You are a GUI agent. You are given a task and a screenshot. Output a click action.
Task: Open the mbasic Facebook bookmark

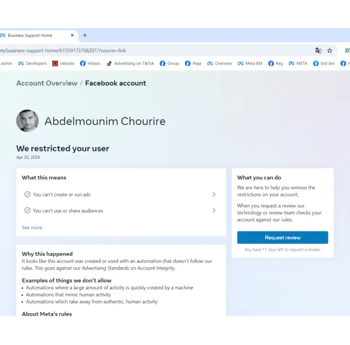(90, 64)
